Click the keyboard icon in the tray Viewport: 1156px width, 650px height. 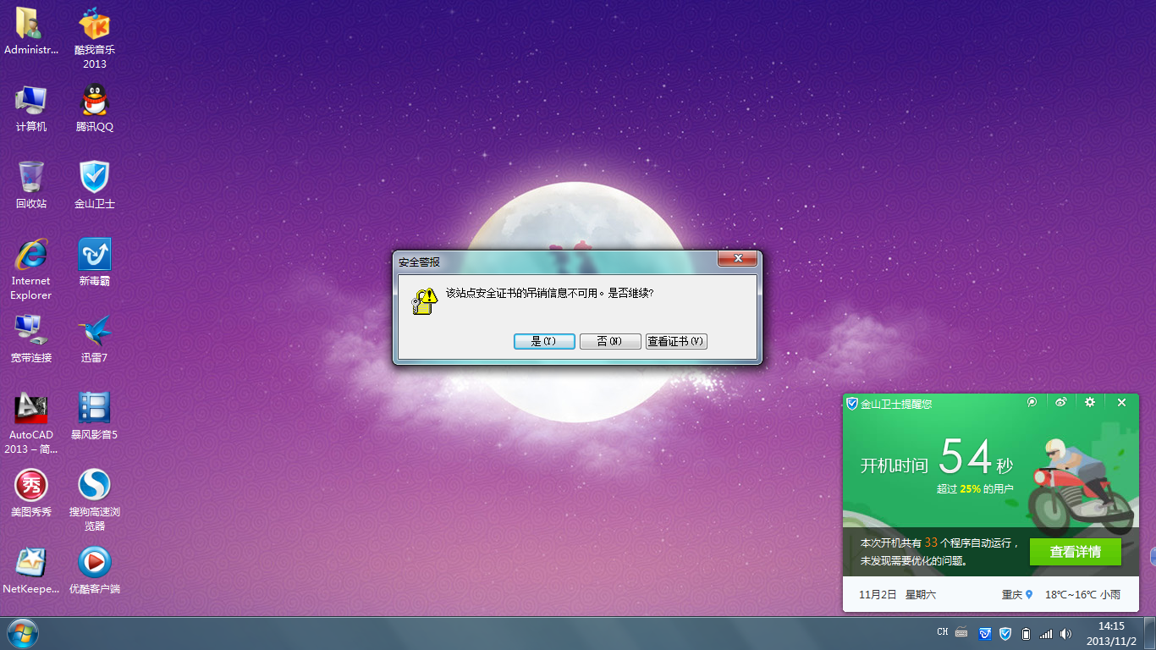961,632
